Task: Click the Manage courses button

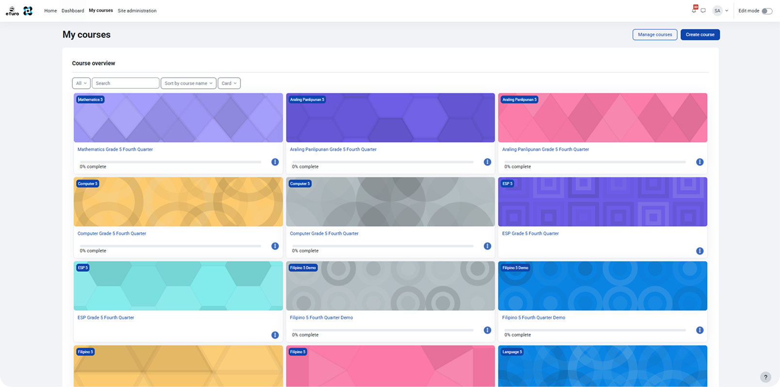Action: pyautogui.click(x=655, y=34)
